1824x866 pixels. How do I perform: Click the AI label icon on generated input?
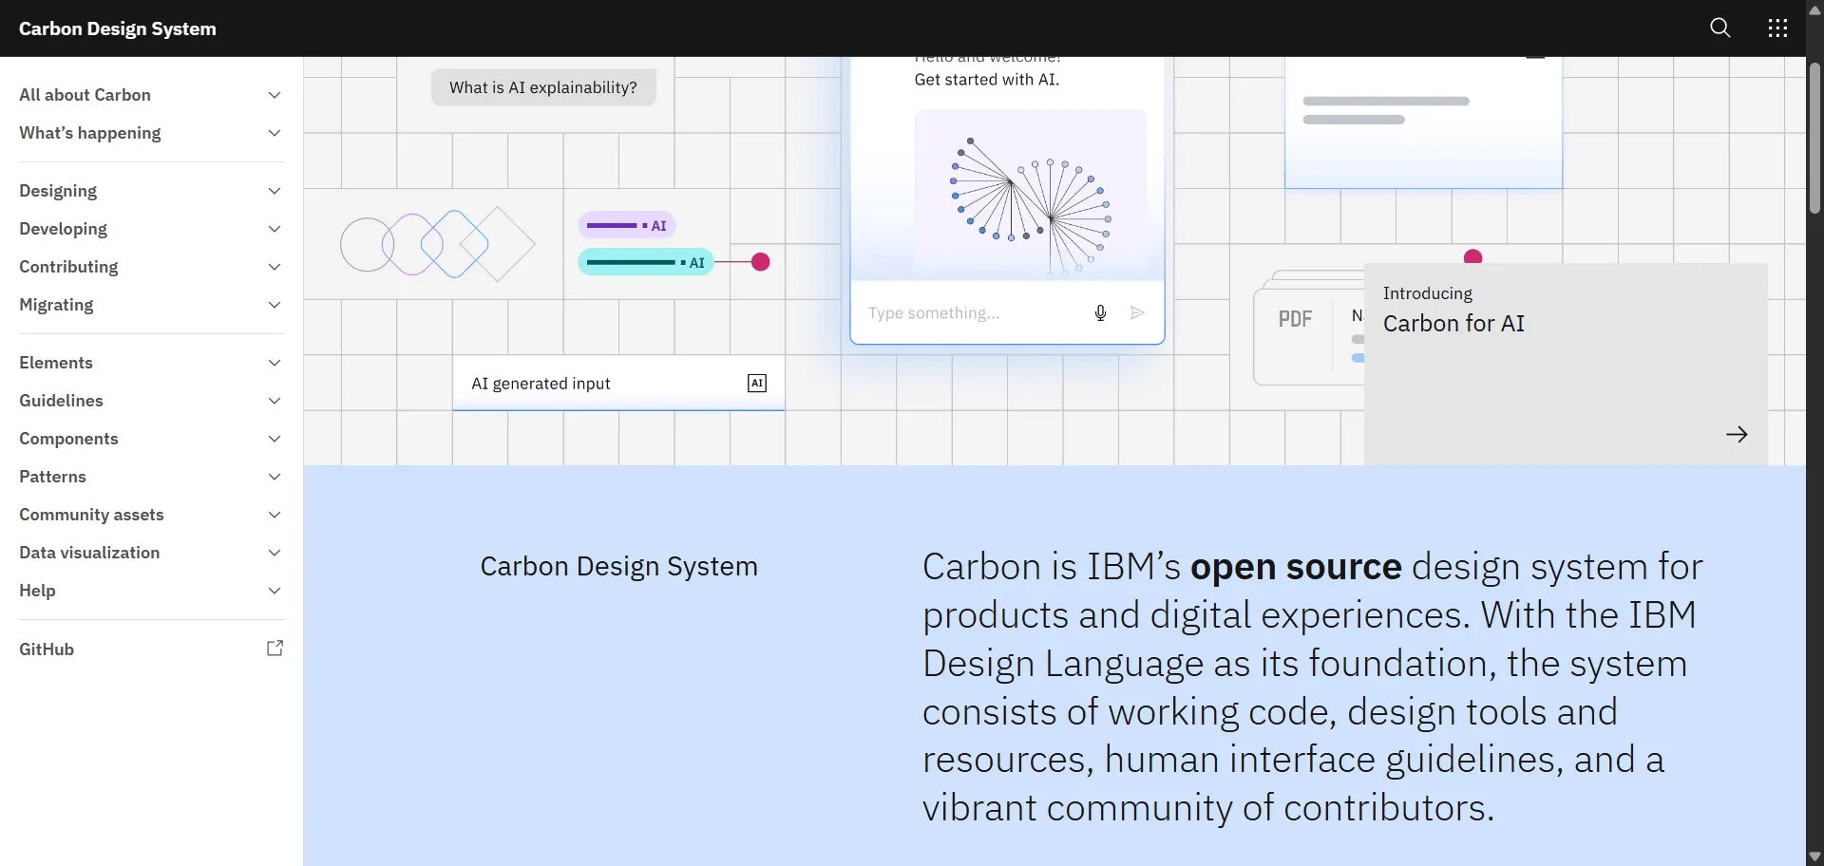pyautogui.click(x=757, y=383)
